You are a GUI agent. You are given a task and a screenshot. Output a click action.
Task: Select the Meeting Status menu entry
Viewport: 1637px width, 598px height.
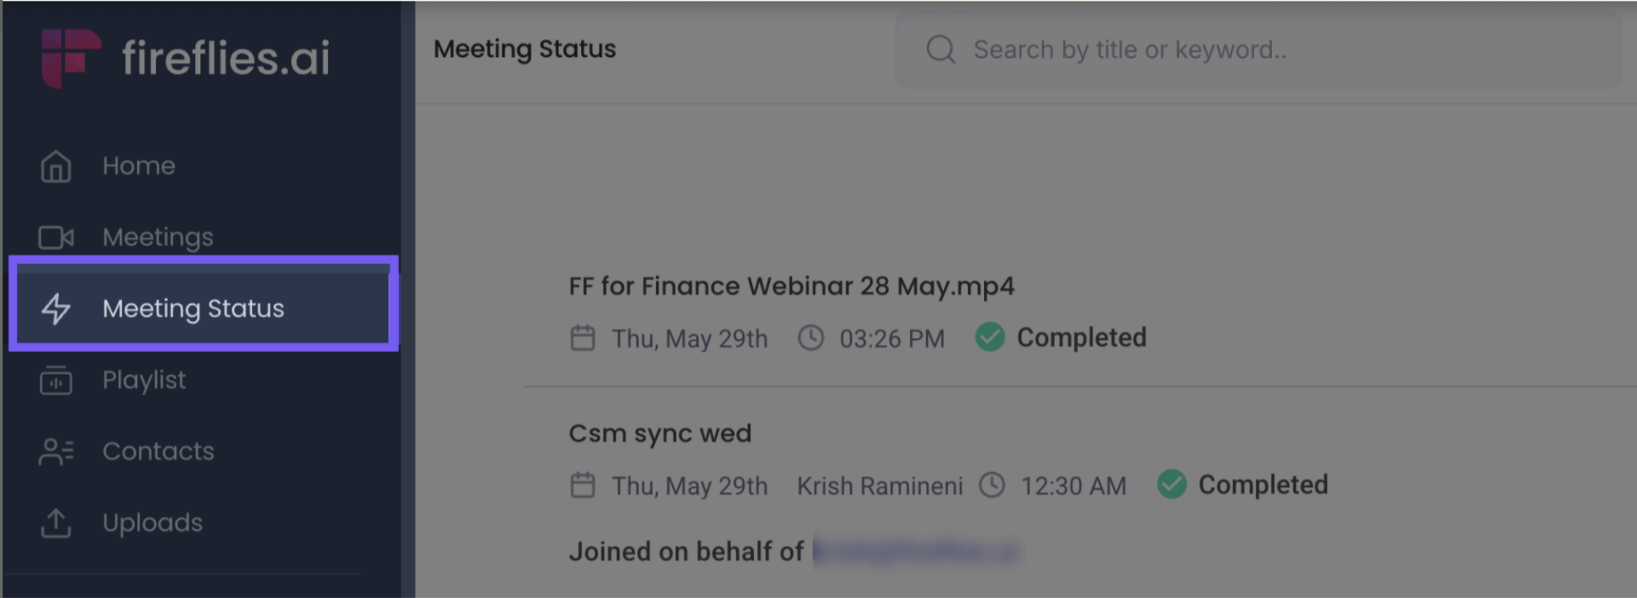[x=193, y=309]
